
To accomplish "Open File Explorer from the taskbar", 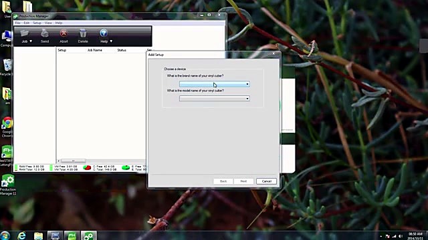I will click(39, 235).
